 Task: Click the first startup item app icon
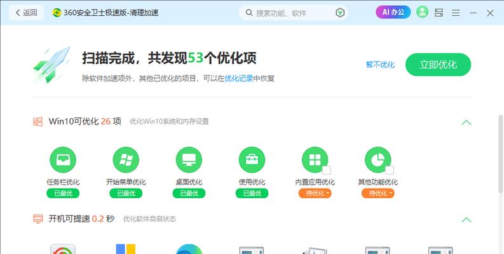coord(63,249)
